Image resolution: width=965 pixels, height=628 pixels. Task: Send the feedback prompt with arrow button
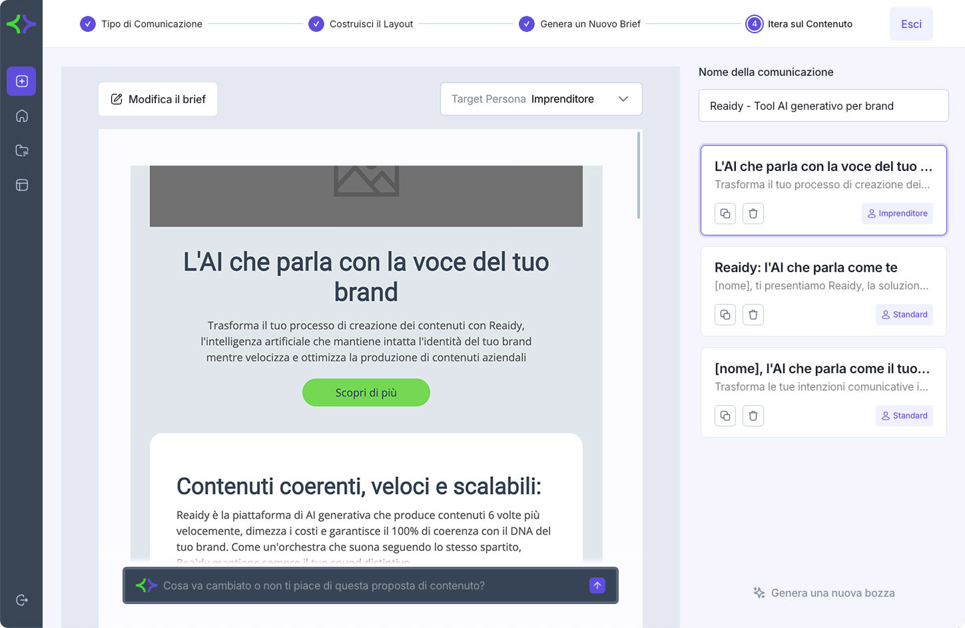click(597, 585)
